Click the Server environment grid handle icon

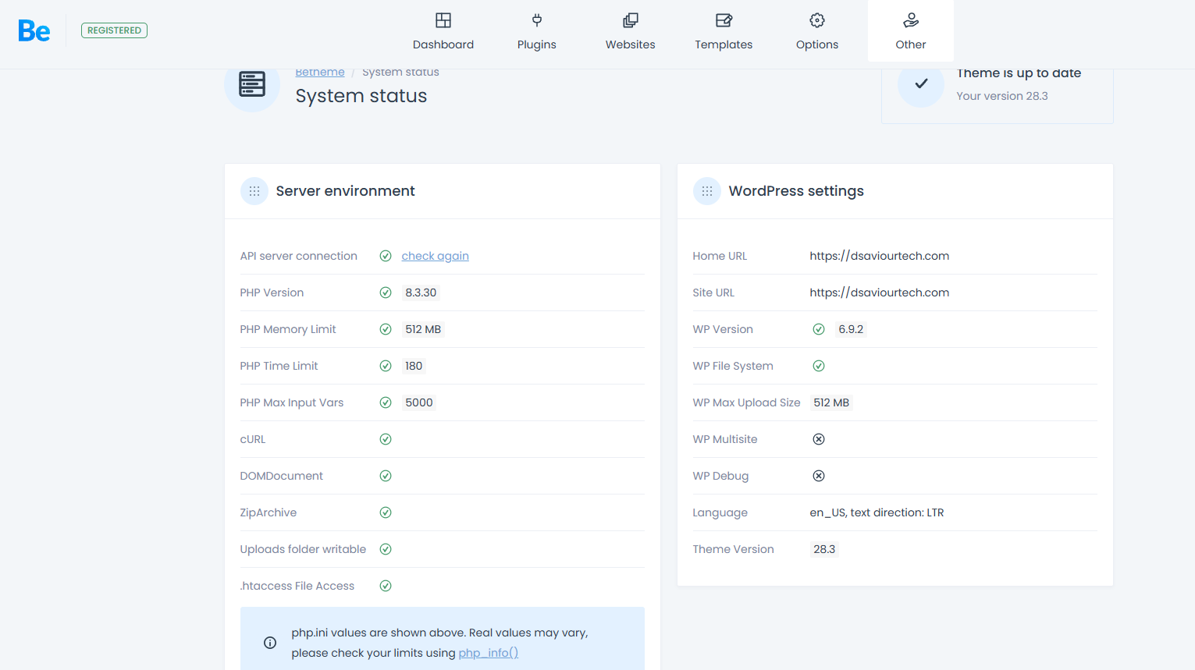(x=254, y=191)
